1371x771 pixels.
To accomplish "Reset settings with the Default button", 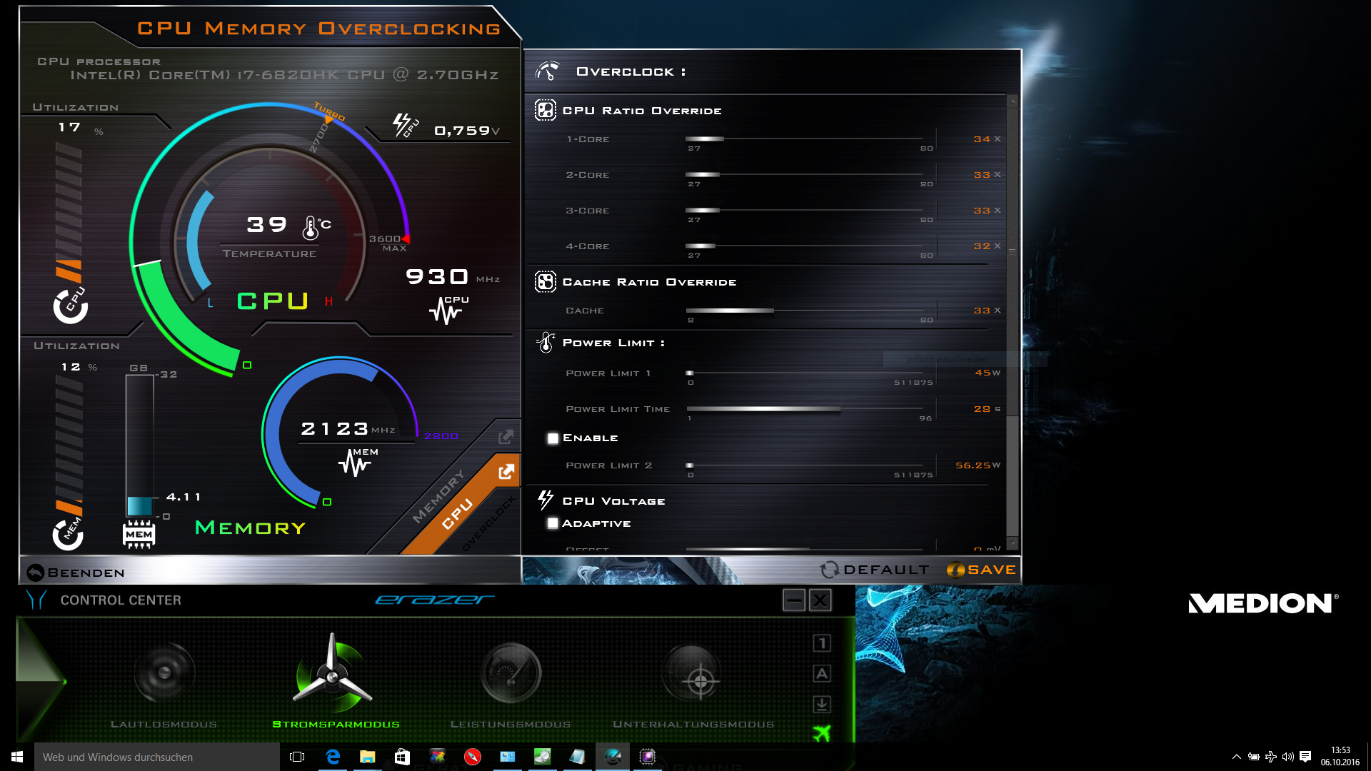I will pos(875,570).
